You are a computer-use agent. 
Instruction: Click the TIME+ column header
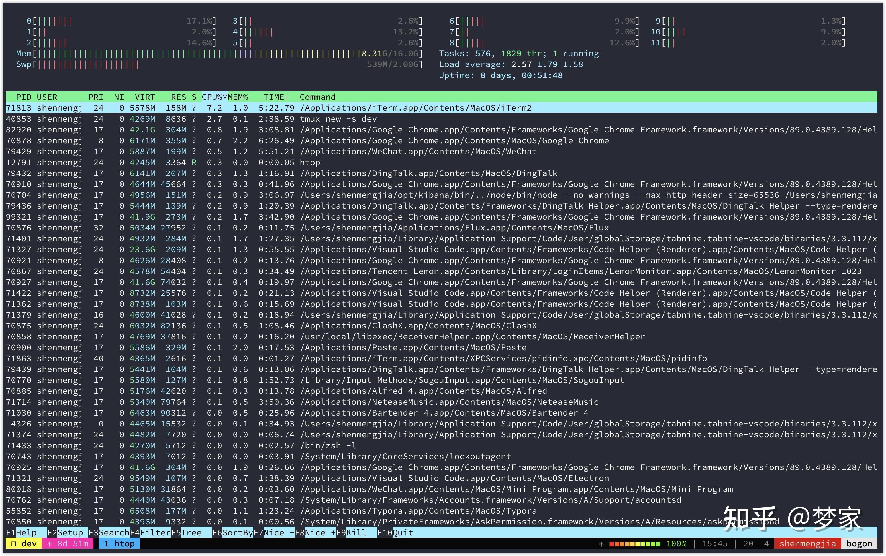click(x=276, y=97)
